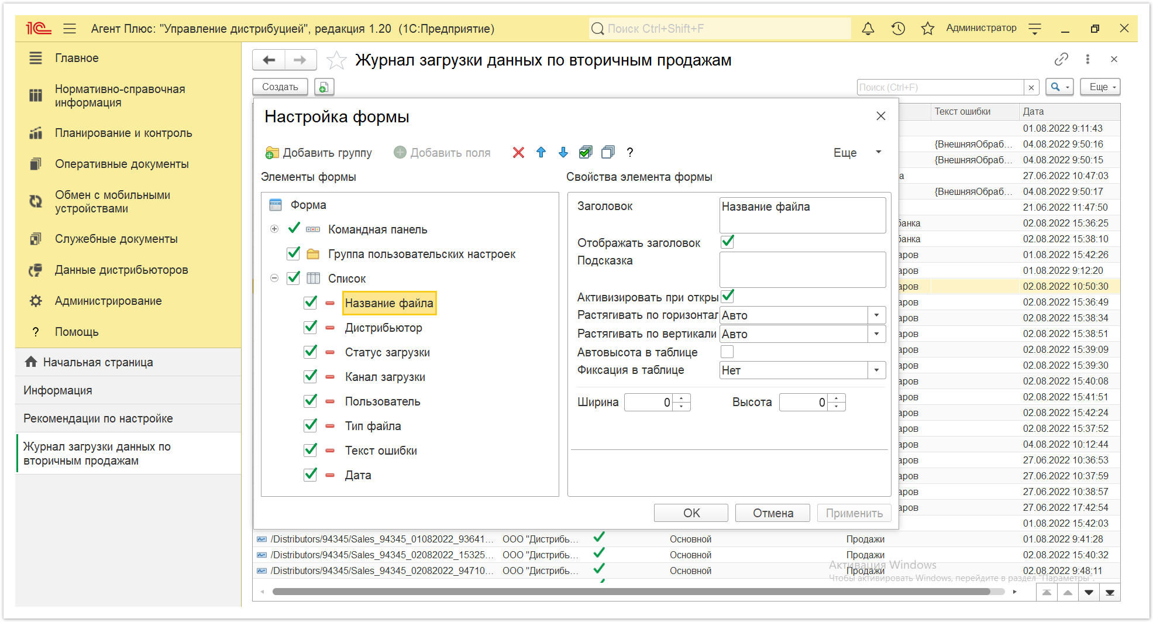
Task: Uncheck all elements icon in form settings
Action: pyautogui.click(x=608, y=153)
